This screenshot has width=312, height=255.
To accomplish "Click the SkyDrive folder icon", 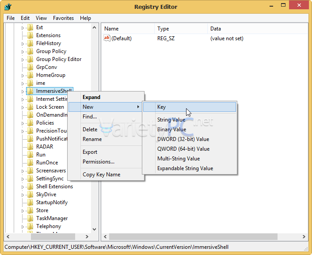I will [x=30, y=194].
